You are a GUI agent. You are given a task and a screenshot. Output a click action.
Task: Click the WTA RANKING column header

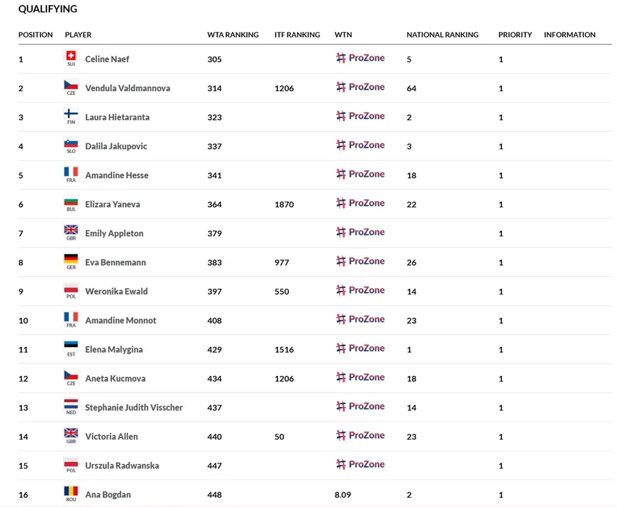click(x=232, y=35)
